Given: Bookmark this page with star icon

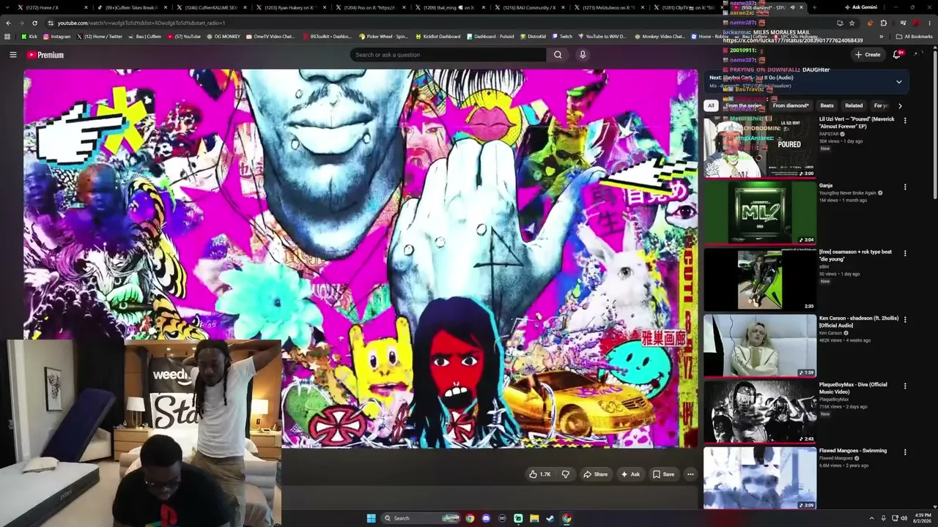Looking at the screenshot, I should tap(852, 23).
